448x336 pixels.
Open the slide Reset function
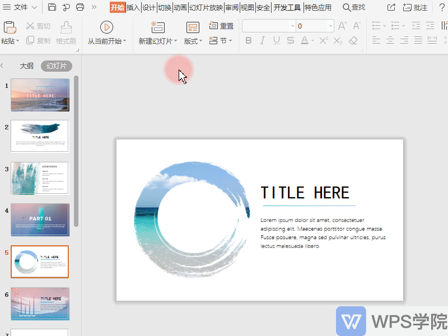click(222, 25)
